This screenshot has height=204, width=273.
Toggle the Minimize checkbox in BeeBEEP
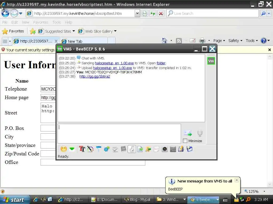(x=185, y=141)
